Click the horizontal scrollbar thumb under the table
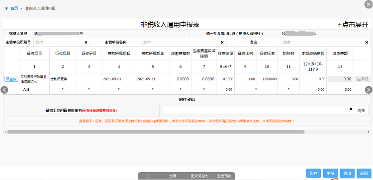373x180 pixels. tap(156, 131)
